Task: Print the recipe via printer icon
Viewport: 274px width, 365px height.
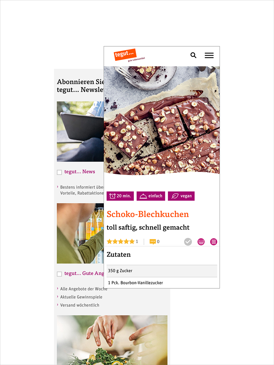Action: pos(201,242)
